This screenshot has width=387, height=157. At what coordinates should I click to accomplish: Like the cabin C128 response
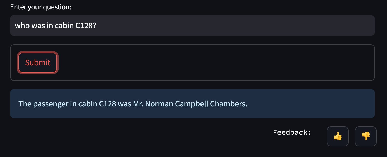pos(338,136)
